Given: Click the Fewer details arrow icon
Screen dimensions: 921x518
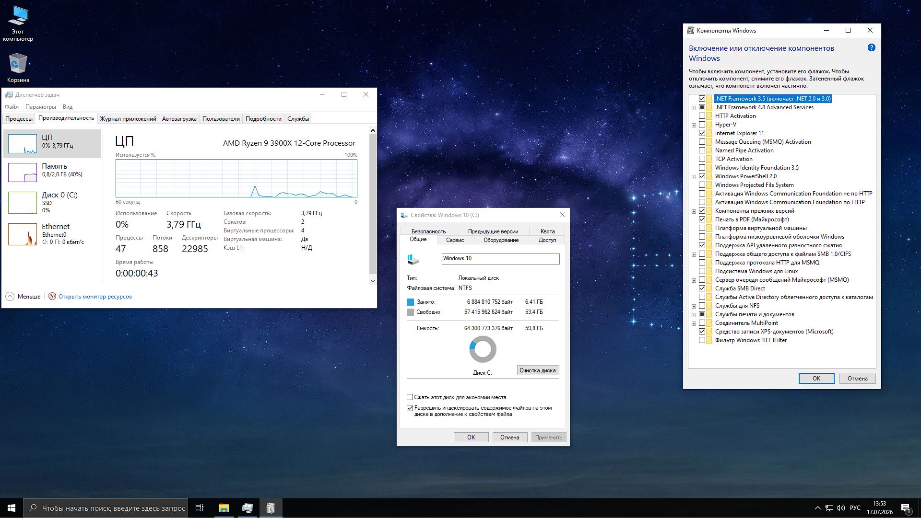Looking at the screenshot, I should pos(10,297).
